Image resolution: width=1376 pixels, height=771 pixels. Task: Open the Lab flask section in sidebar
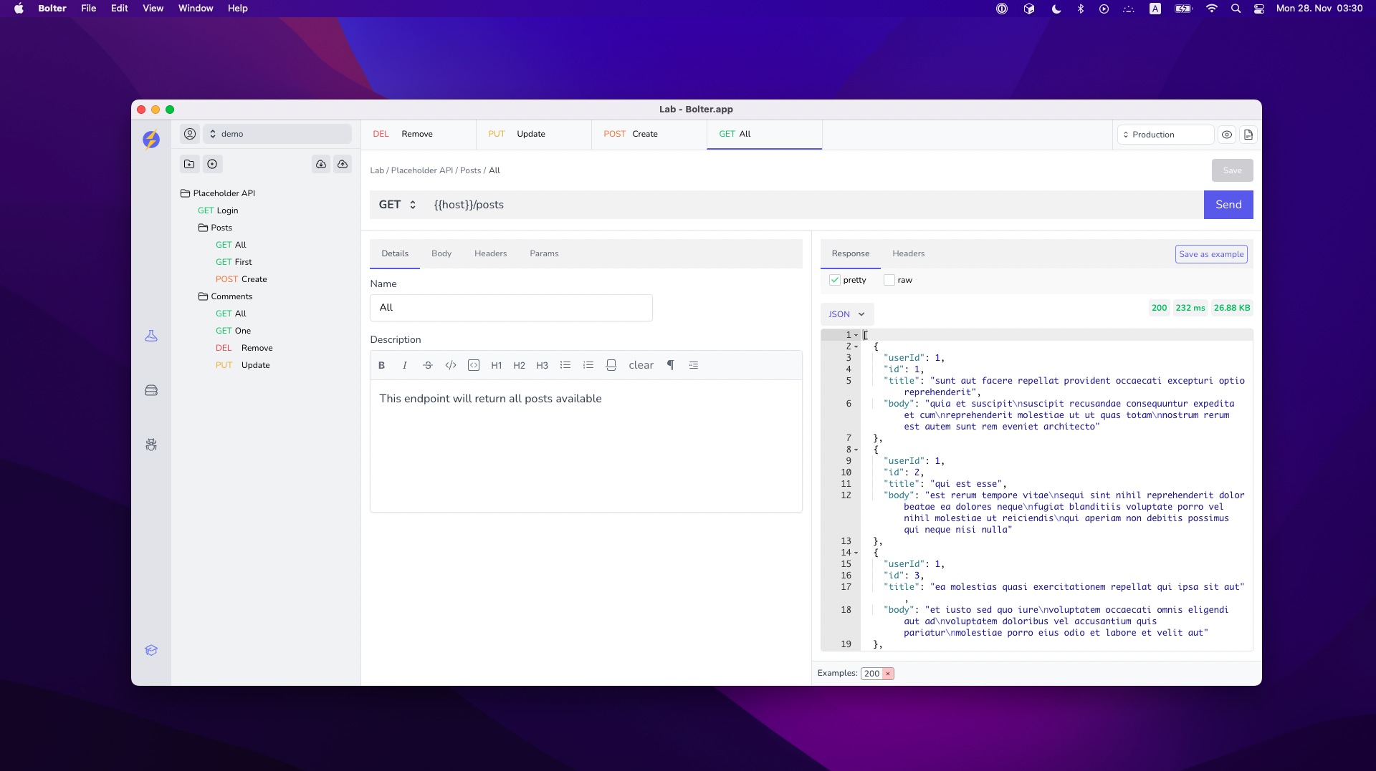(x=151, y=336)
